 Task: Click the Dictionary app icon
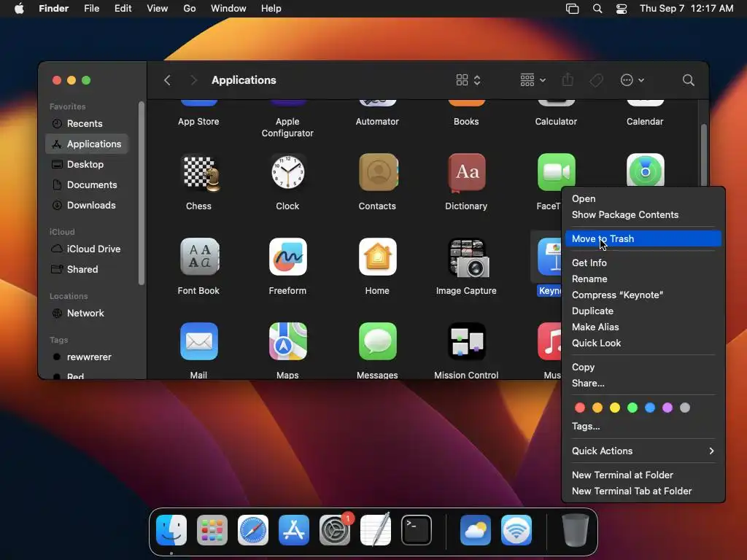[x=467, y=172]
